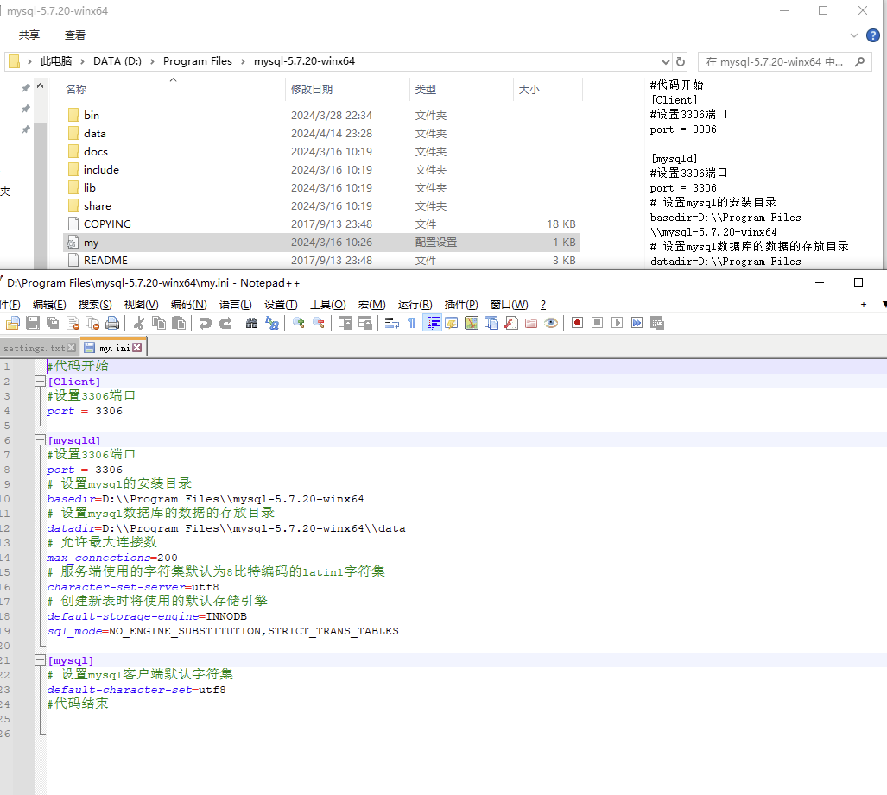The width and height of the screenshot is (887, 795).
Task: Toggle the indent guide toolbar button
Action: tap(432, 323)
